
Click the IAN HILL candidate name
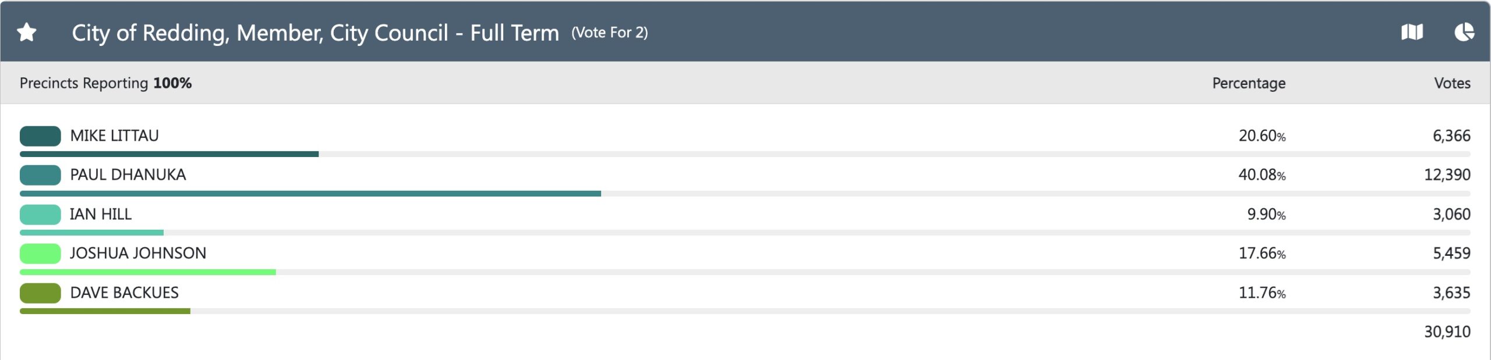[x=101, y=215]
